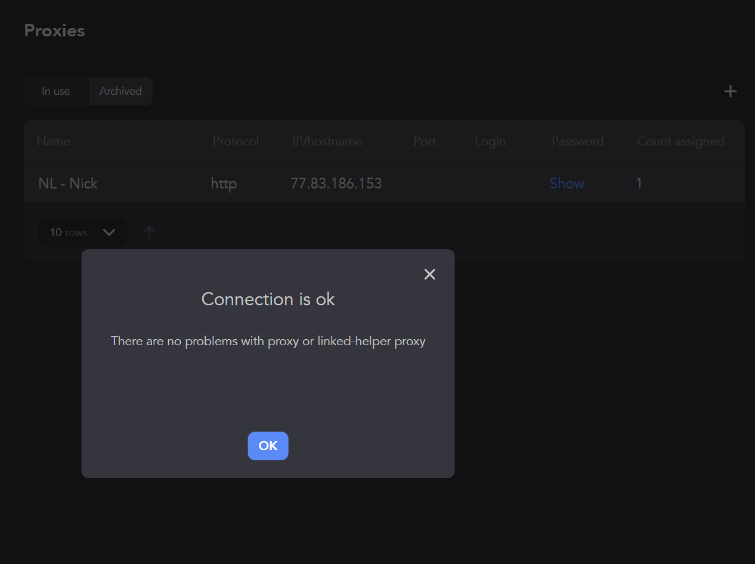The image size is (755, 564).
Task: Click the plus icon to add a proxy
Action: coord(730,91)
